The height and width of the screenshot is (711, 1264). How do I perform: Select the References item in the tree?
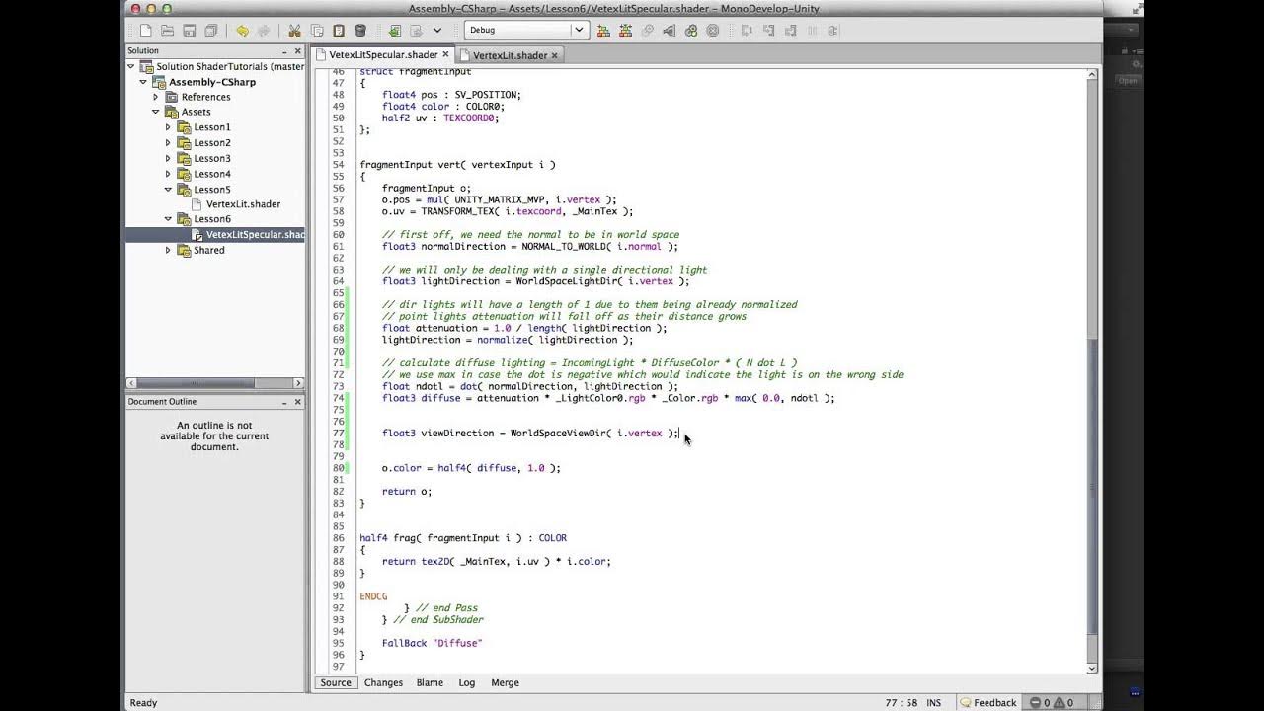tap(205, 97)
